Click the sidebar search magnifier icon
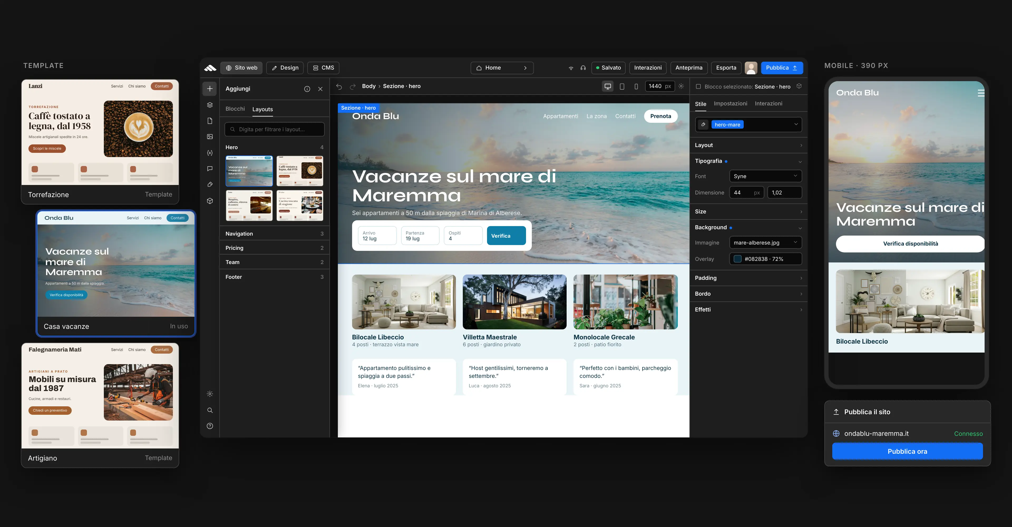Screen dimensions: 1012x527 click(x=210, y=410)
